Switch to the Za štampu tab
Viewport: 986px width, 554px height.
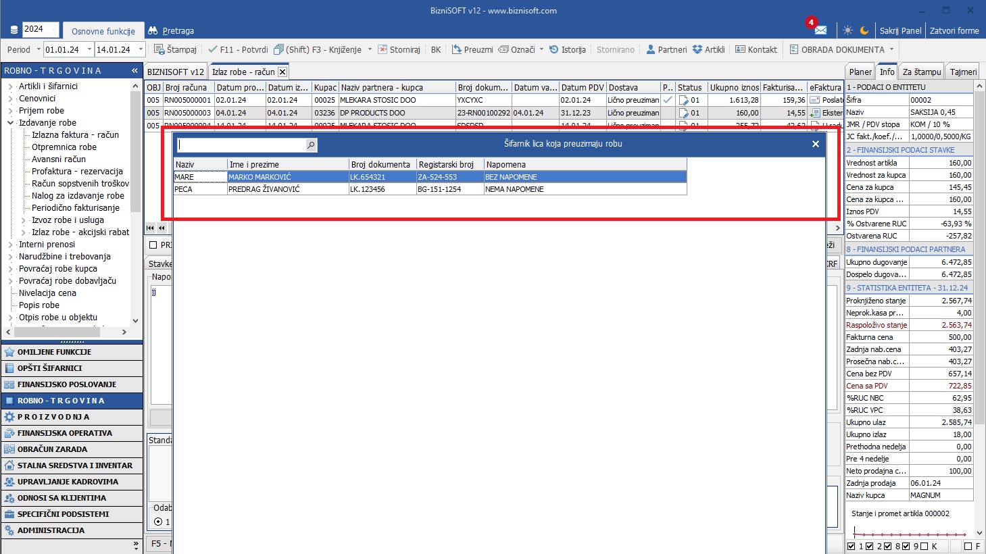click(921, 72)
